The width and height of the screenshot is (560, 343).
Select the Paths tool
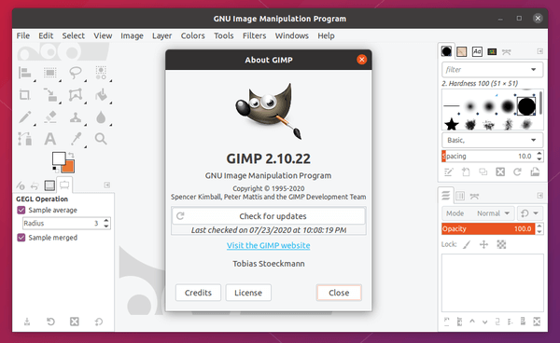click(x=25, y=139)
